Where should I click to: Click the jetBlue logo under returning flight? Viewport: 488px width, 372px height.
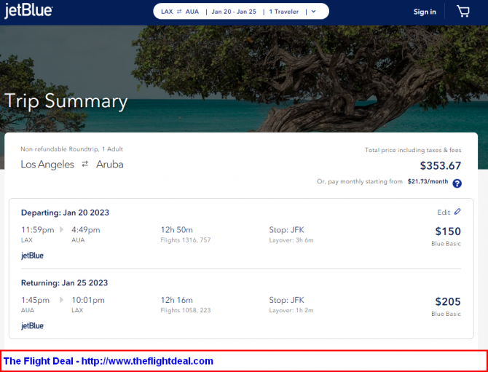(x=32, y=326)
